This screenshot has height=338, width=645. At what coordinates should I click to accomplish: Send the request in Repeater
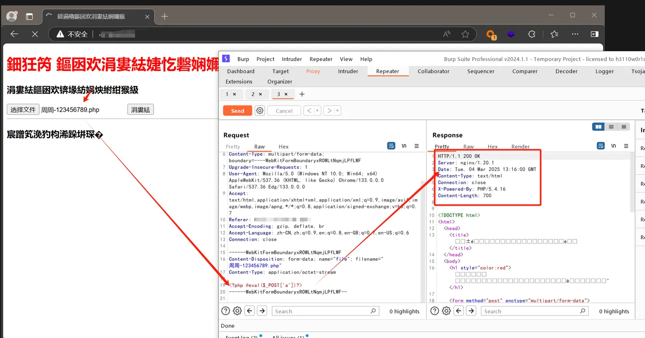coord(237,111)
